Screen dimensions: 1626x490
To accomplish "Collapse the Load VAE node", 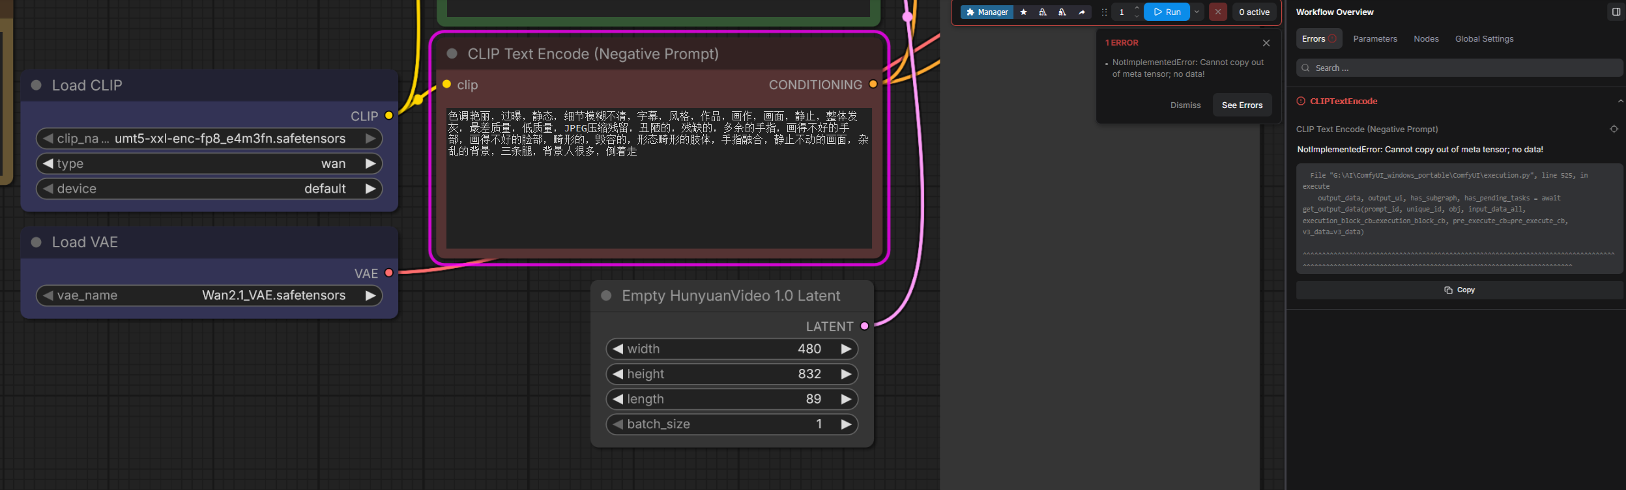I will point(36,242).
